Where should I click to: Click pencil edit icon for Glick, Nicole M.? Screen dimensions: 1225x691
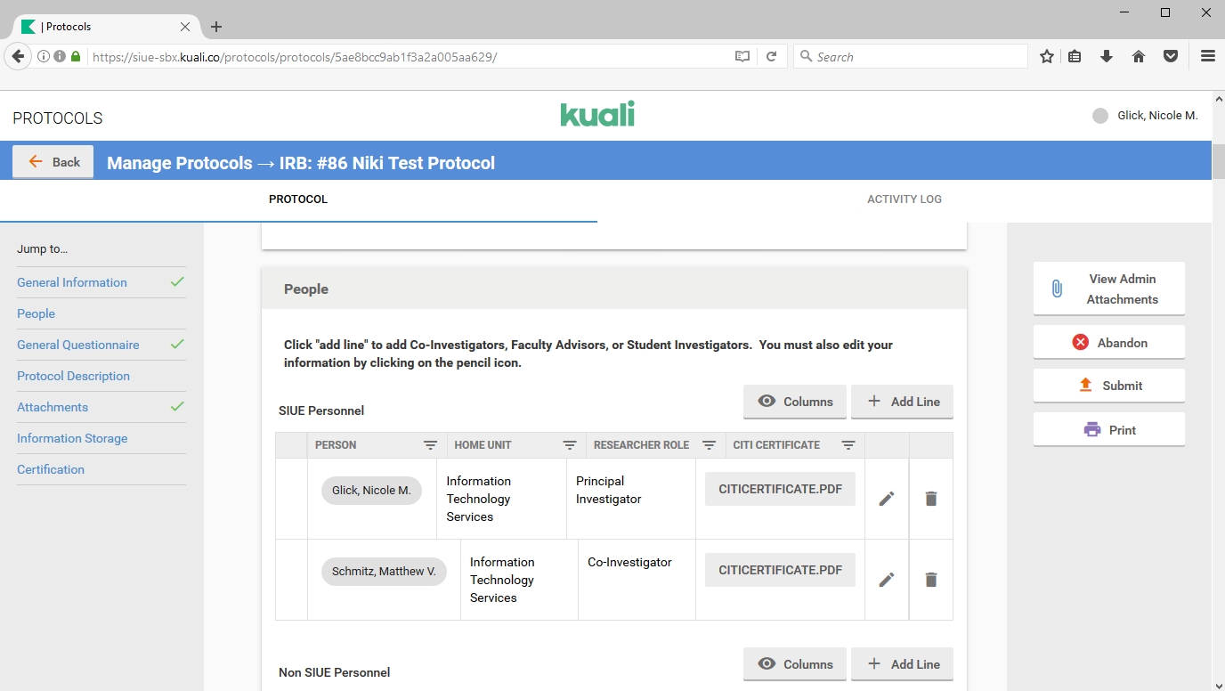point(886,499)
